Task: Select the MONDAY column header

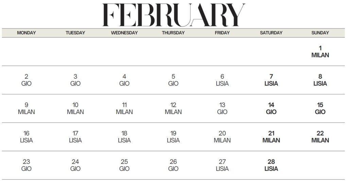Action: click(x=27, y=33)
